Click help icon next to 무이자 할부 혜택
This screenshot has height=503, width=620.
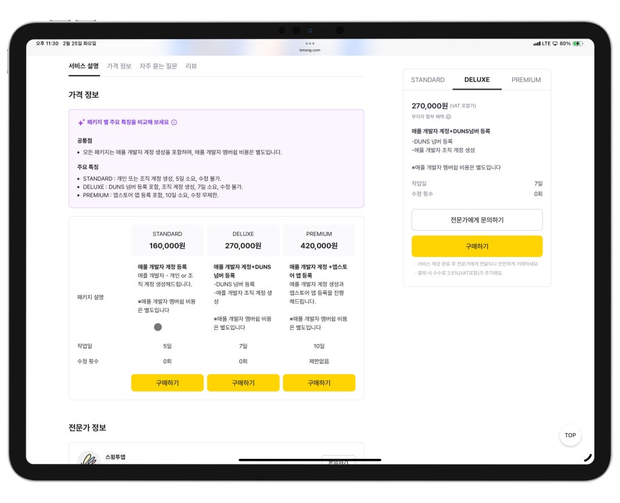[449, 117]
